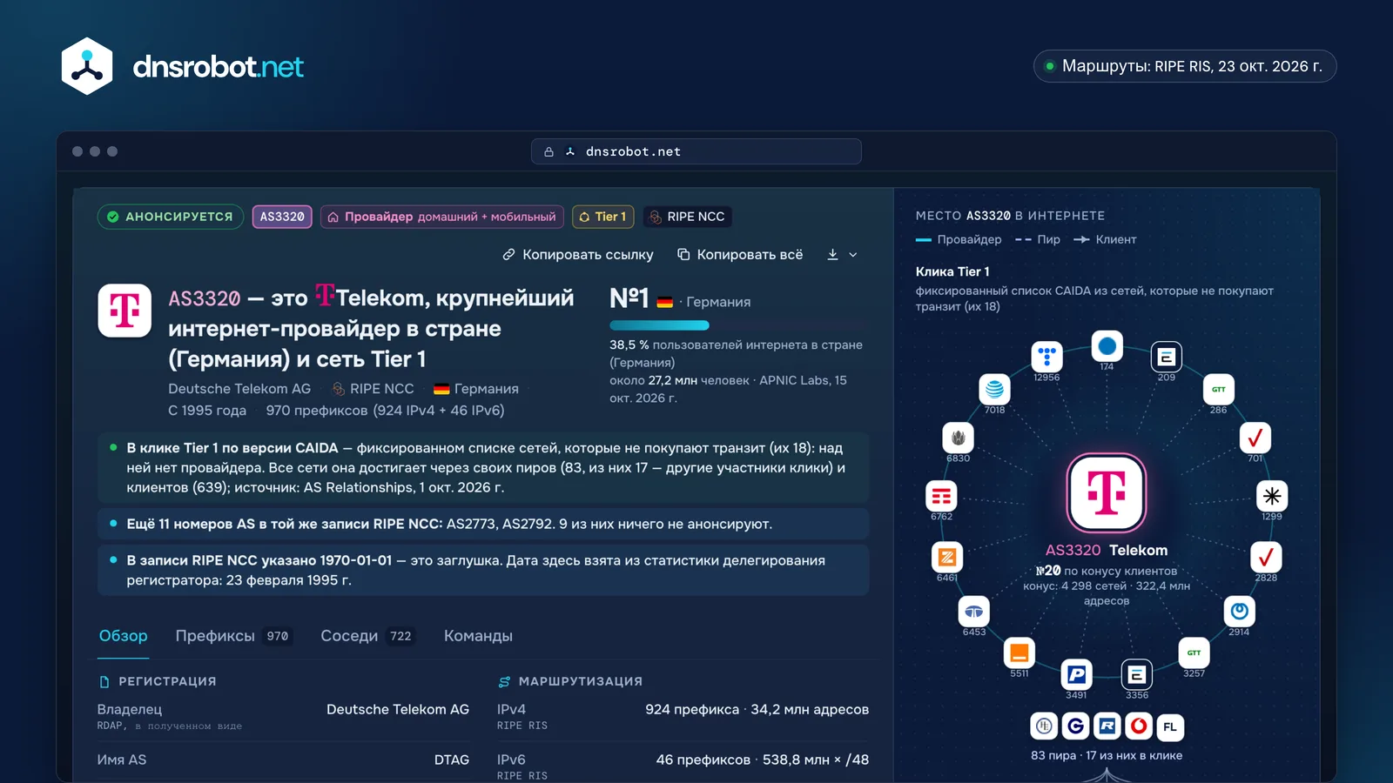Click the Провайдер legend entry
The image size is (1393, 783).
tap(959, 239)
